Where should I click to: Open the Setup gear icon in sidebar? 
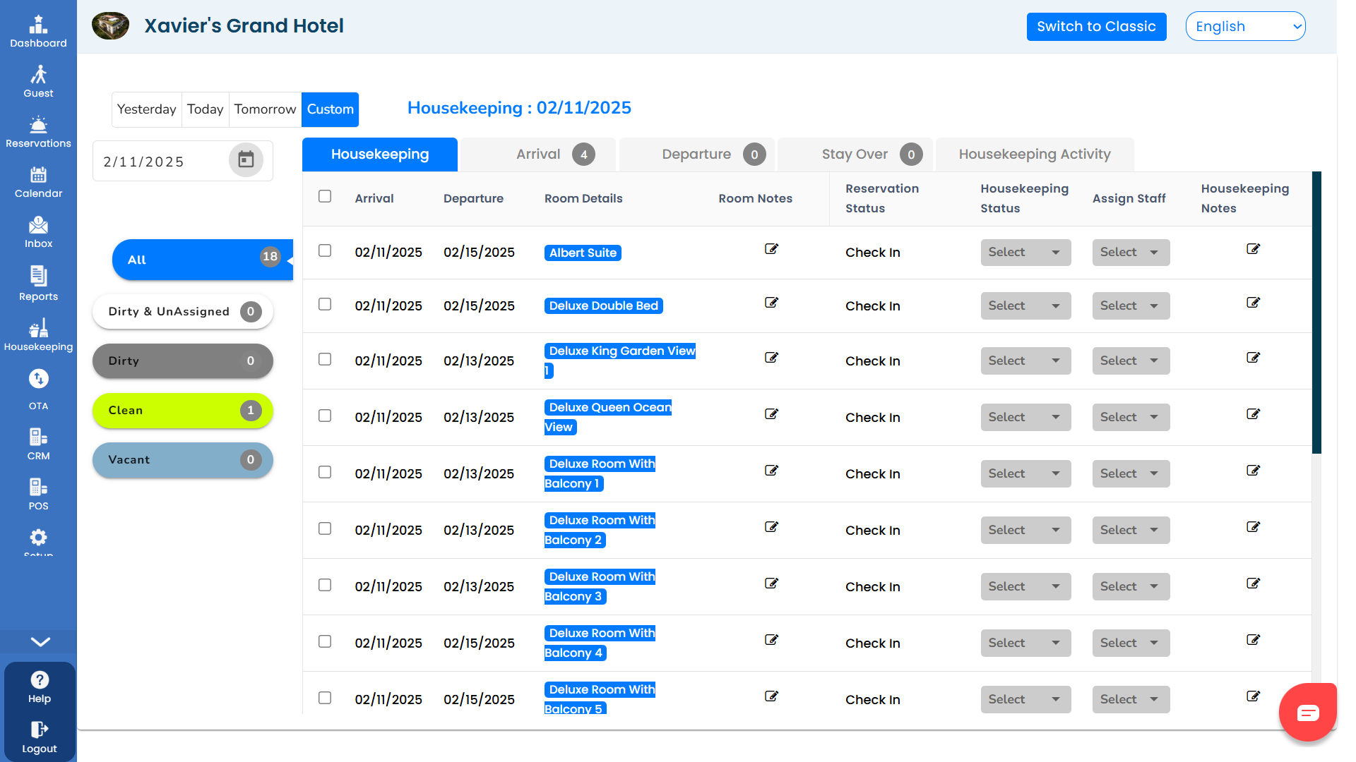pos(38,538)
